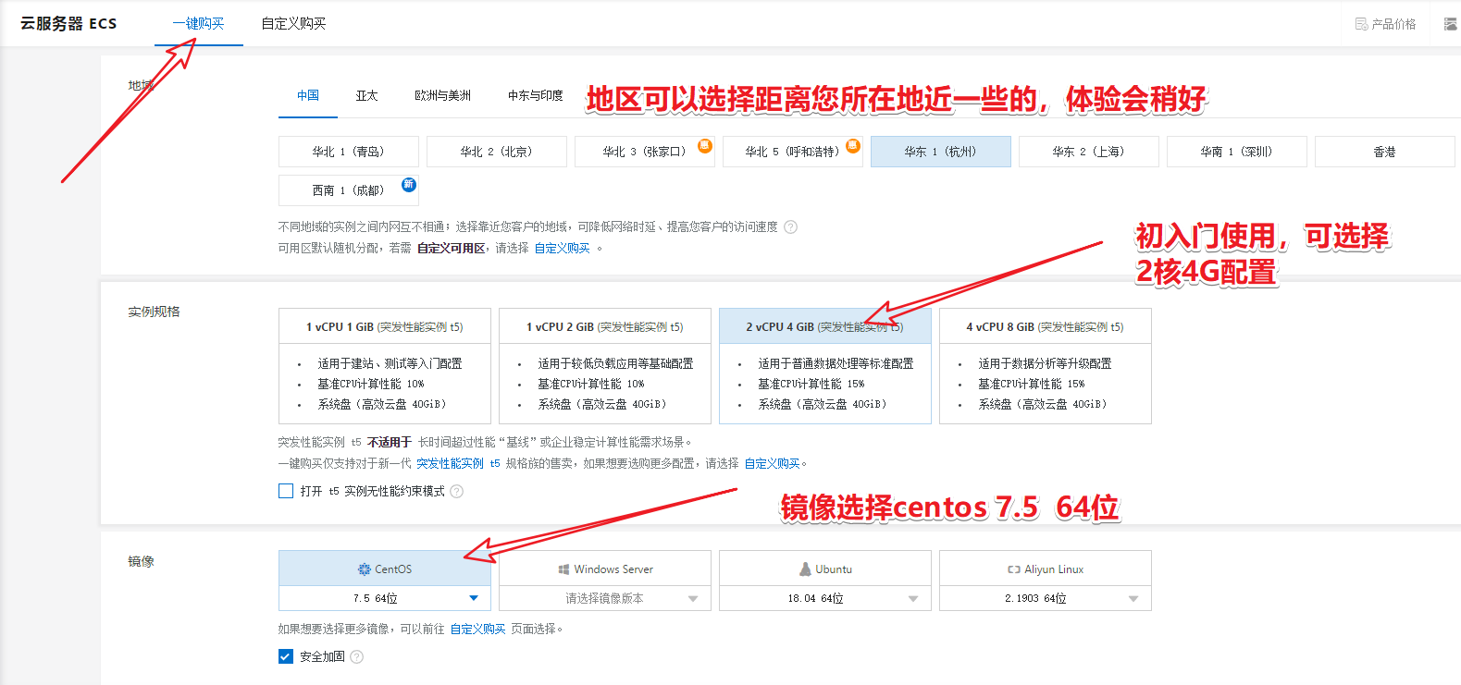Select the 2 vCPU 4 GiB instance card

coord(825,366)
